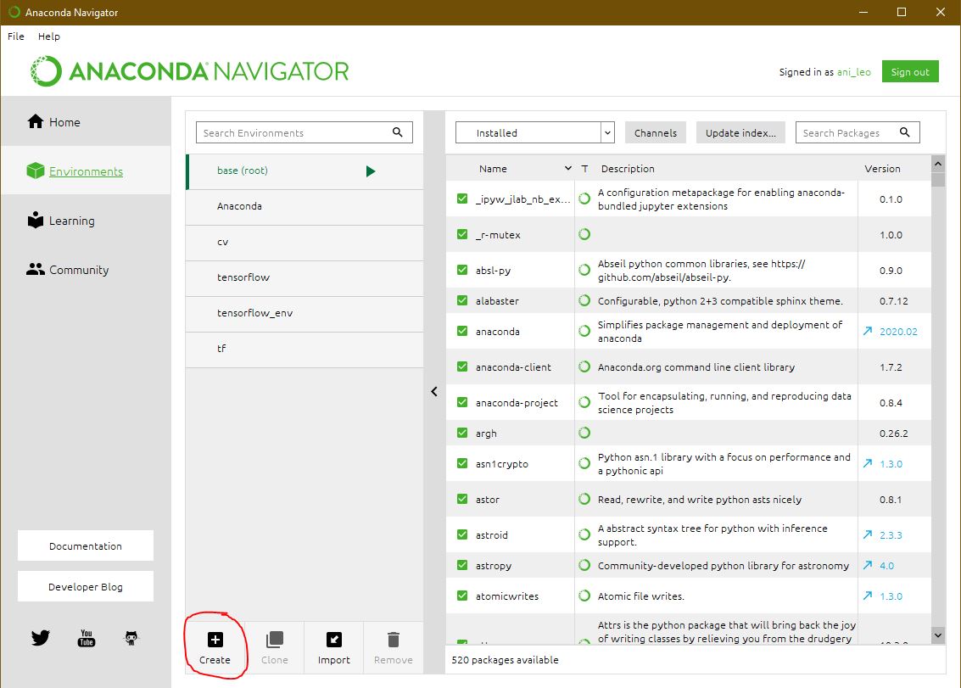This screenshot has width=961, height=688.
Task: Click the Learning book icon
Action: coord(36,220)
